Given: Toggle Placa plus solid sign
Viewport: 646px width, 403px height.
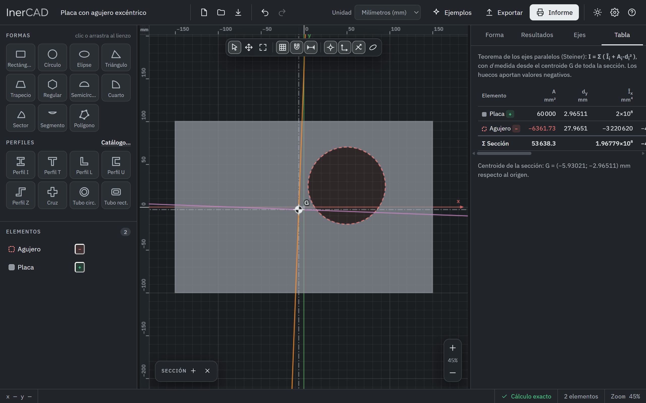Looking at the screenshot, I should [79, 267].
